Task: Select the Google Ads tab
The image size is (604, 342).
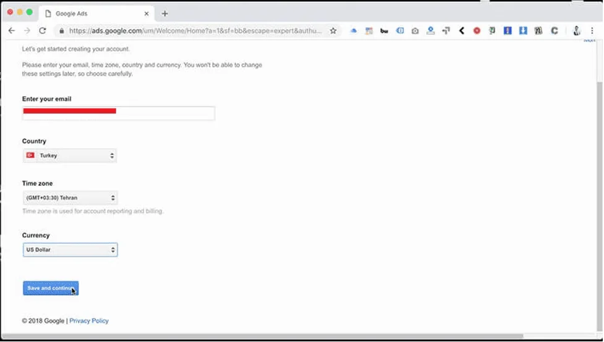Action: (x=96, y=14)
